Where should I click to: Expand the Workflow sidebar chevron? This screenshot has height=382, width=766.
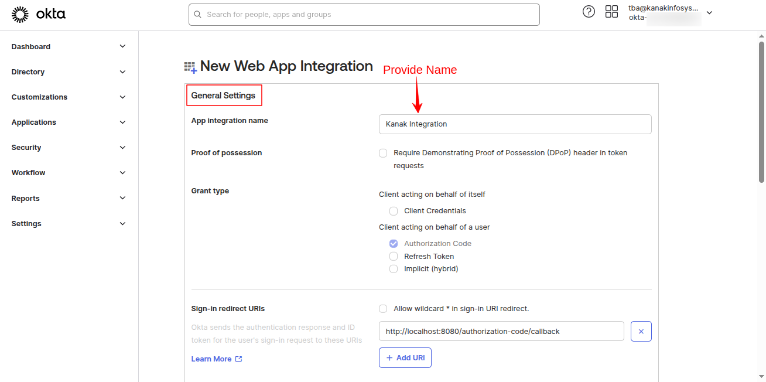click(x=122, y=173)
